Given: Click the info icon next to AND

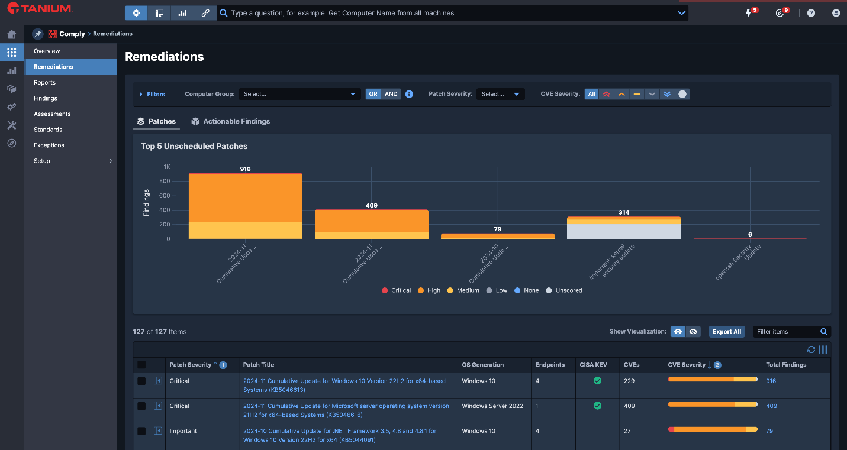Looking at the screenshot, I should [409, 94].
